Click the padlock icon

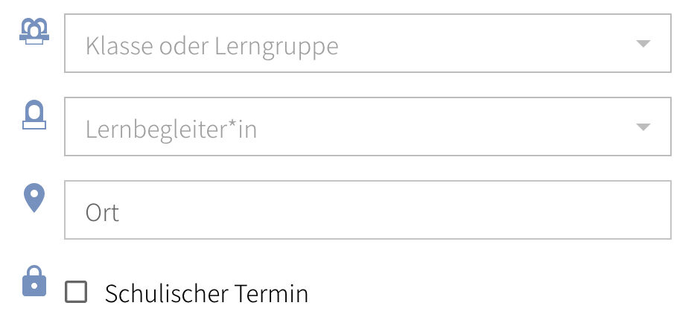pos(34,281)
